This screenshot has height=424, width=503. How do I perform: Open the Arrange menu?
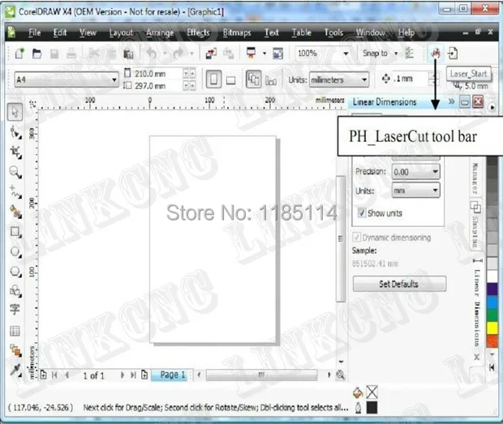click(160, 32)
